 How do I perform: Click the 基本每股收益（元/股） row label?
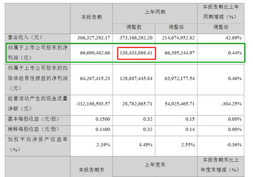[x=33, y=119]
